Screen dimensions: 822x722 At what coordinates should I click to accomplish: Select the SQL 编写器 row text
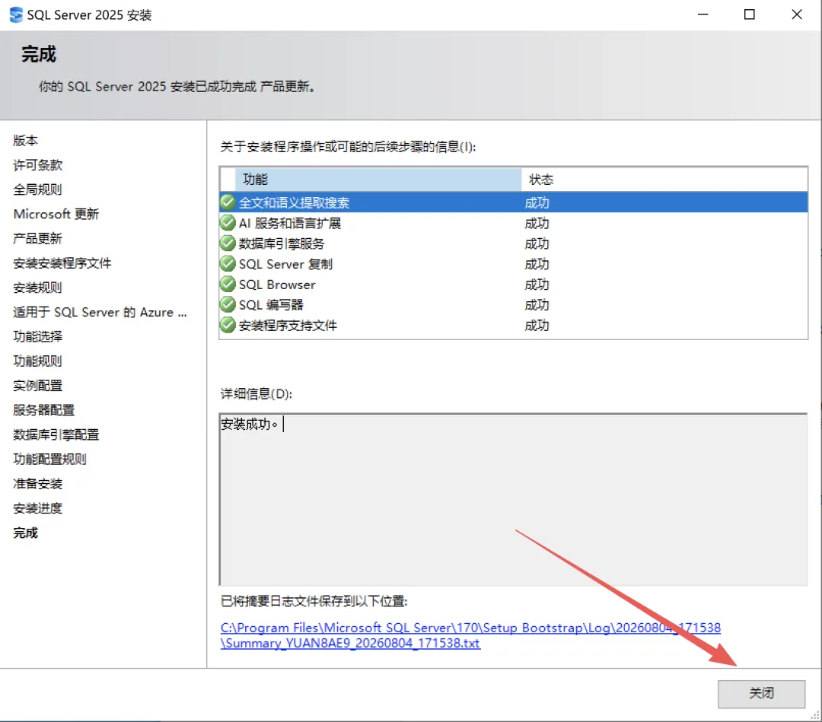tap(271, 305)
